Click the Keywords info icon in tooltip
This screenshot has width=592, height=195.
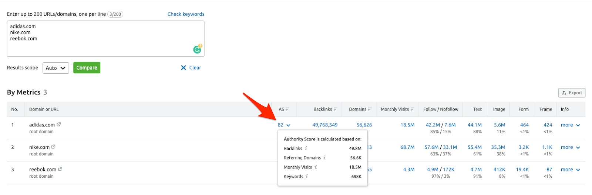307,177
